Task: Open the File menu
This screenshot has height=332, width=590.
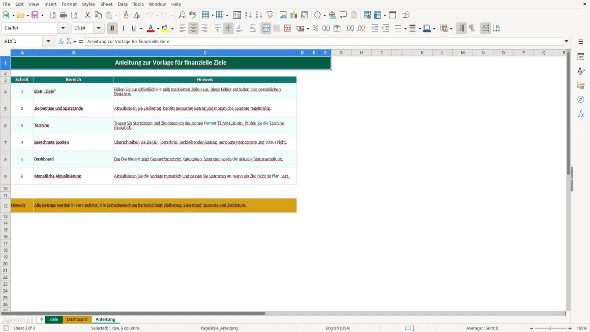Action: click(6, 4)
